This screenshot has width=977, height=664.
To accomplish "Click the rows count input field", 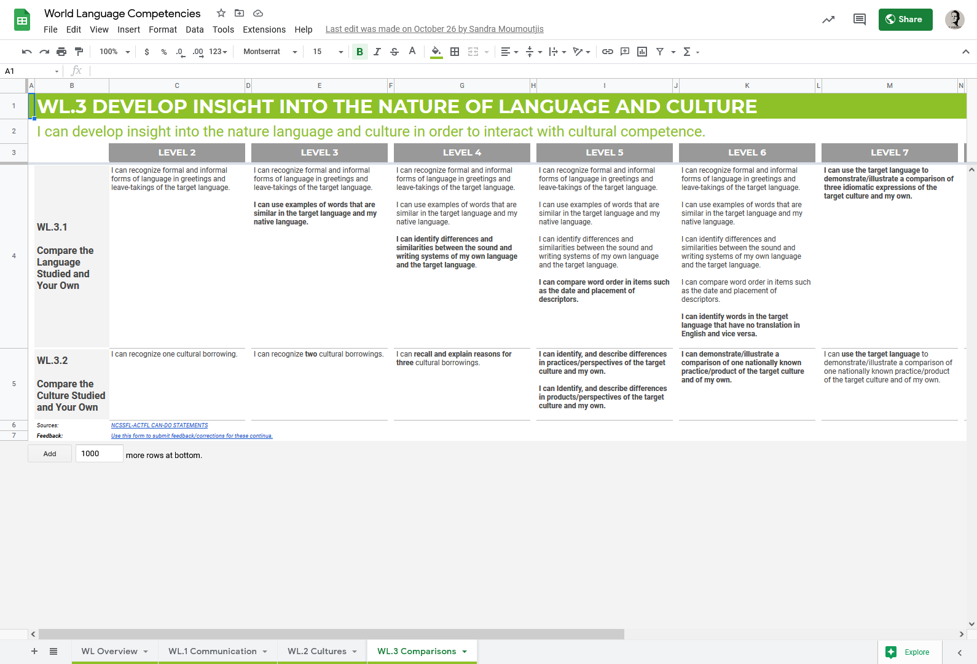I will point(99,454).
